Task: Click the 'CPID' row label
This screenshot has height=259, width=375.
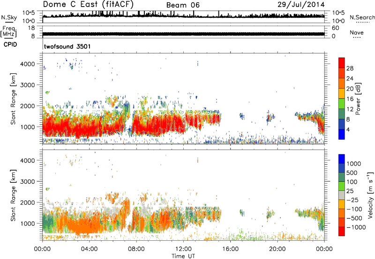Action: [x=10, y=44]
